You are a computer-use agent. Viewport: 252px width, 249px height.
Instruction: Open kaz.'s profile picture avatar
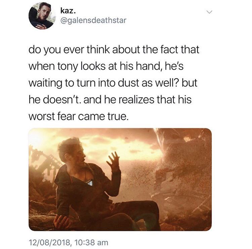coord(42,16)
